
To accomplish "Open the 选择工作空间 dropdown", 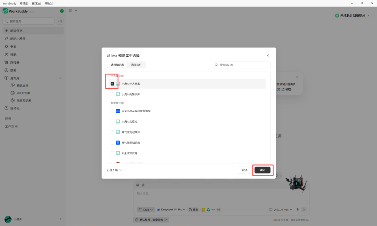I will [281, 210].
